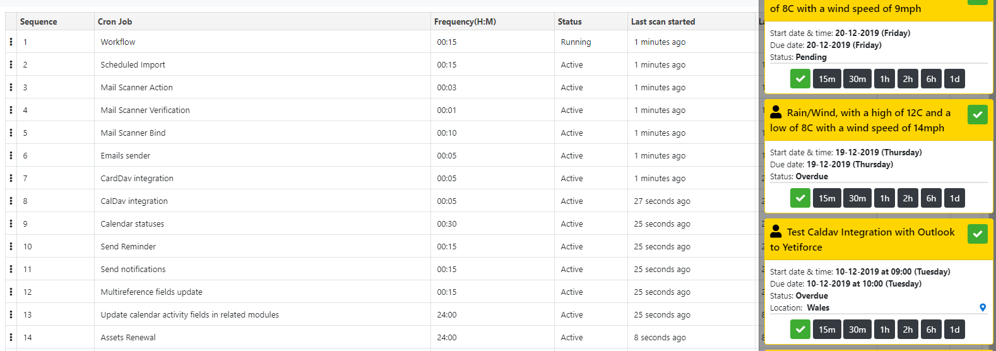Select the 00:01 frequency of Mail Scanner Verification
Screen dimensions: 996x351
click(447, 110)
